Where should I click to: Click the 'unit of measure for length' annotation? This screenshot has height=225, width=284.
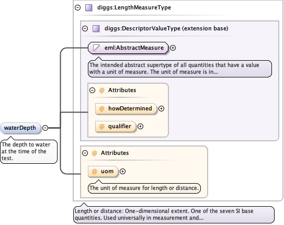[144, 188]
